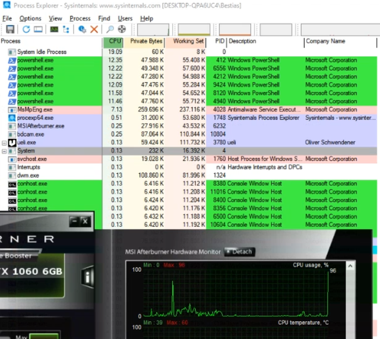
Task: Click the PowerShell icon for PID 412
Action: coord(12,60)
